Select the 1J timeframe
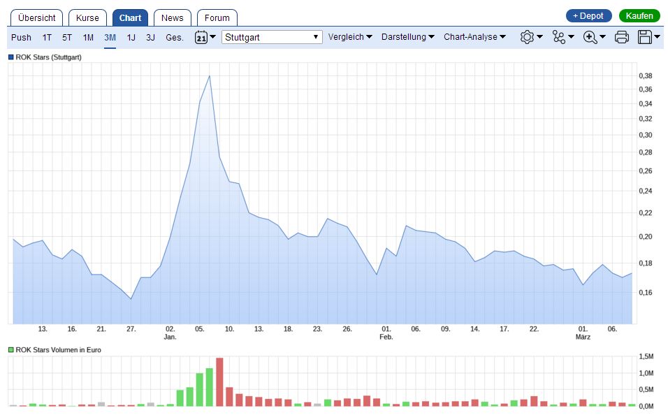The width and height of the screenshot is (668, 415). coord(131,38)
